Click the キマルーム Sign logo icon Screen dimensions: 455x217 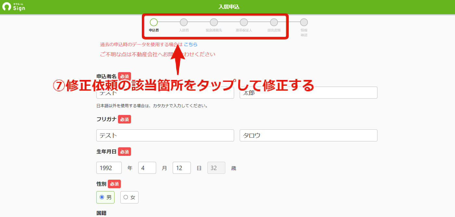point(6,7)
